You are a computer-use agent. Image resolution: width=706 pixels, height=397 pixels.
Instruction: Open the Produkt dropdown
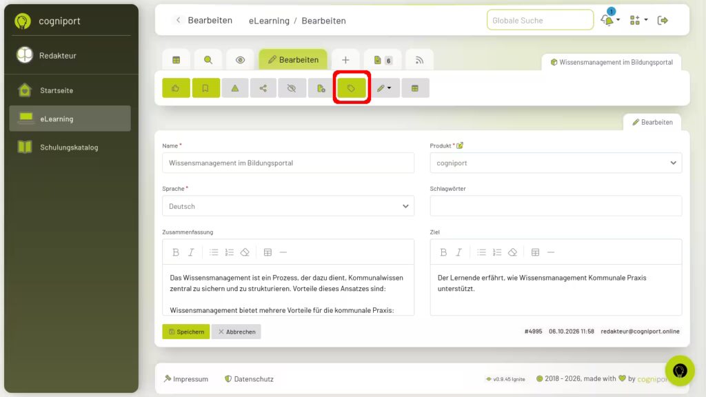pos(556,163)
